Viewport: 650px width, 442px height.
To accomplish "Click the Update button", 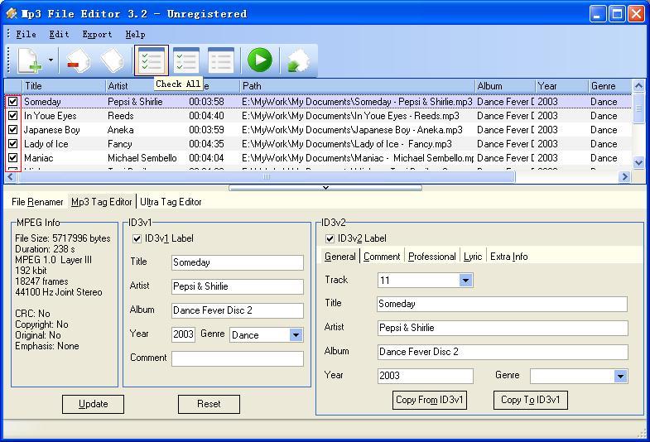I will pos(93,404).
